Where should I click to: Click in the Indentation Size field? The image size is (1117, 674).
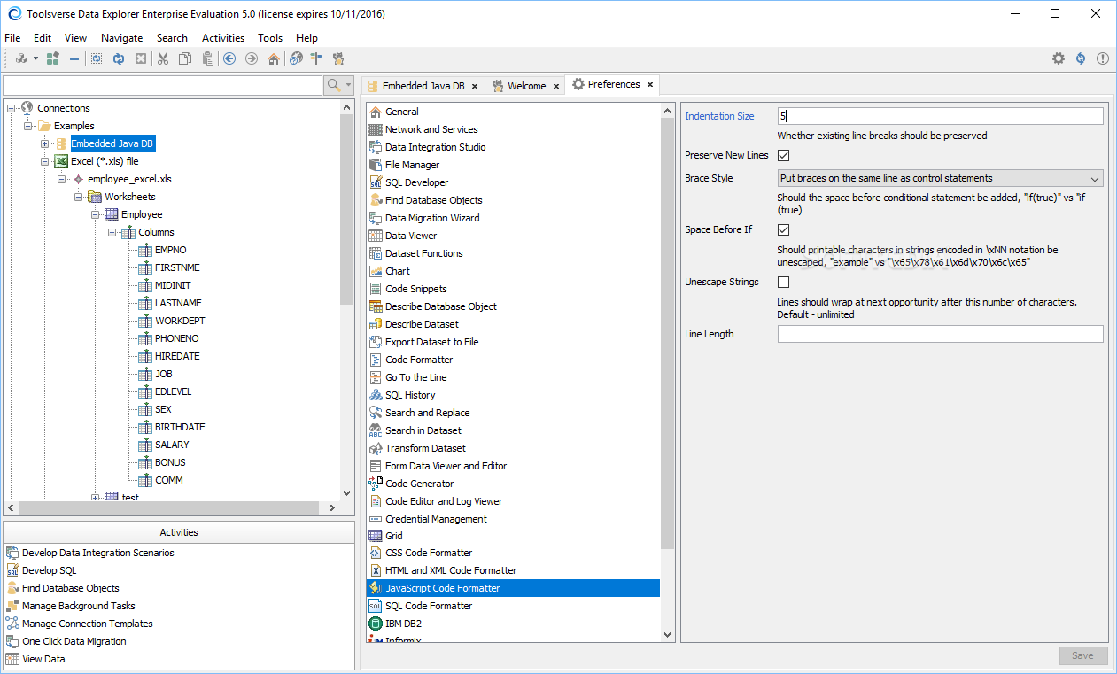940,116
